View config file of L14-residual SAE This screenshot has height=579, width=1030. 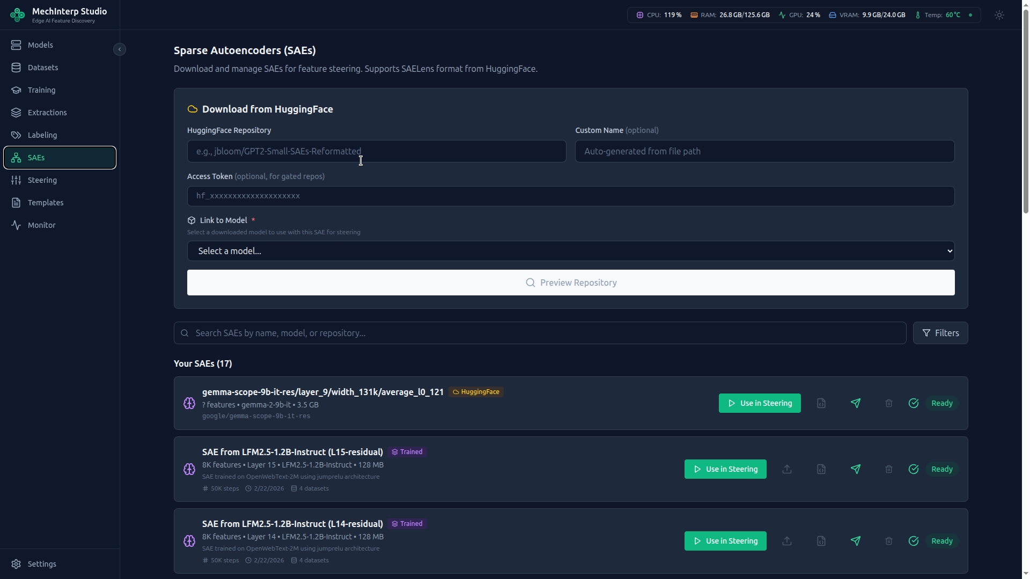821,541
